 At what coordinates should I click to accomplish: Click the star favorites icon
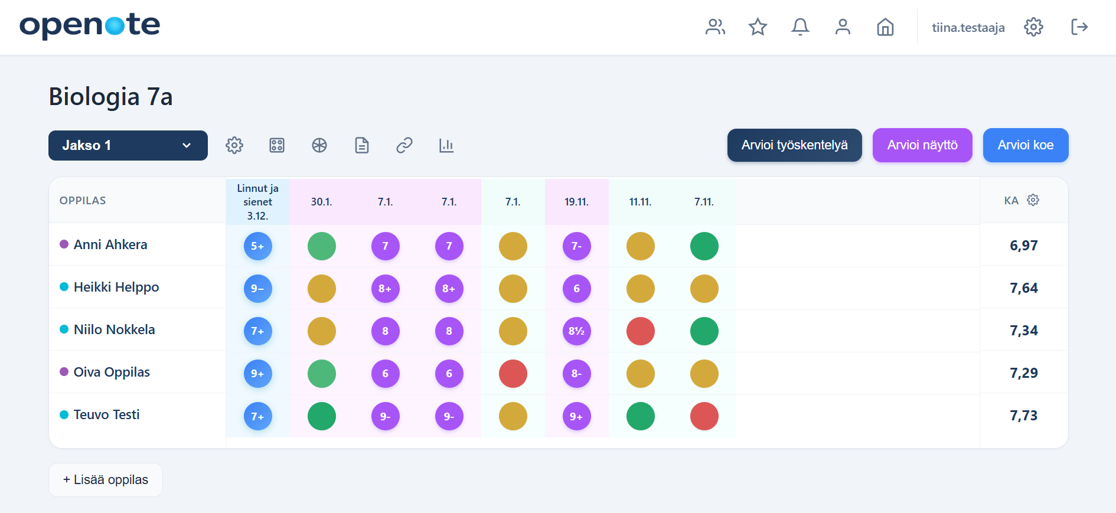[x=758, y=27]
